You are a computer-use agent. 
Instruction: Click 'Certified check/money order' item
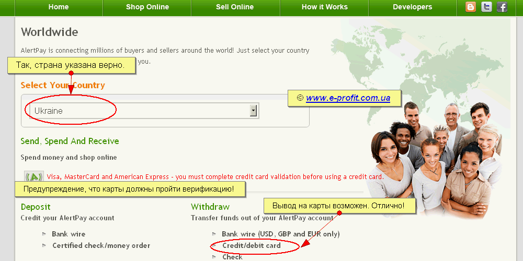coord(101,246)
